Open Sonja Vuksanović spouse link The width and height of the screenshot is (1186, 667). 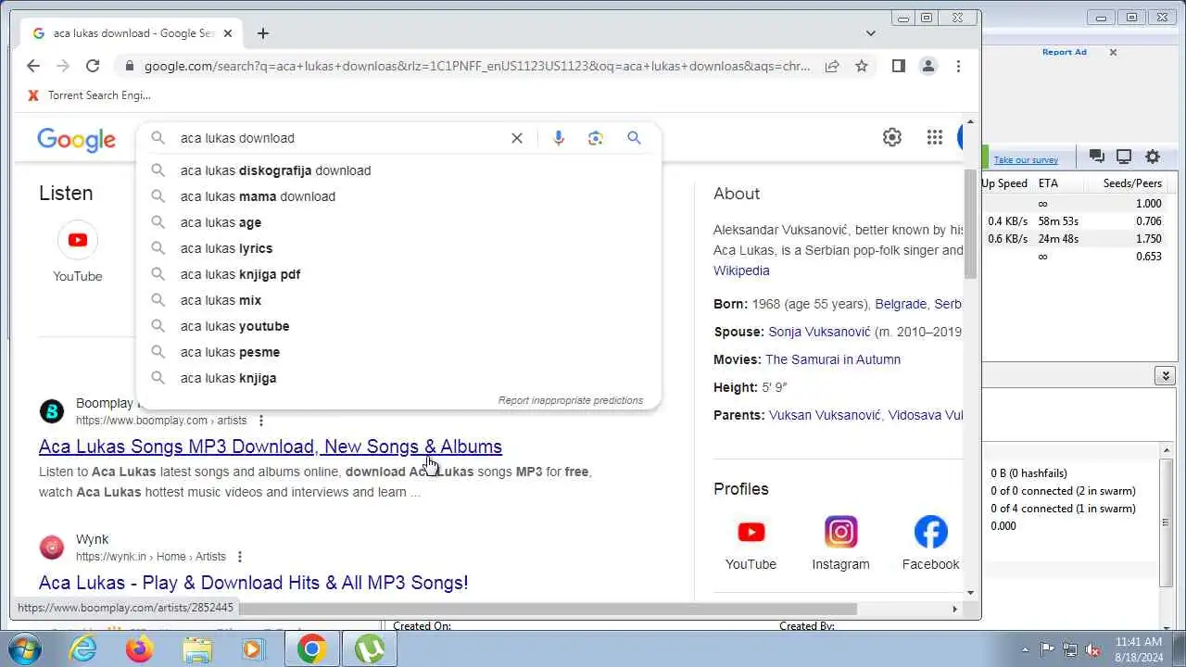pyautogui.click(x=819, y=332)
